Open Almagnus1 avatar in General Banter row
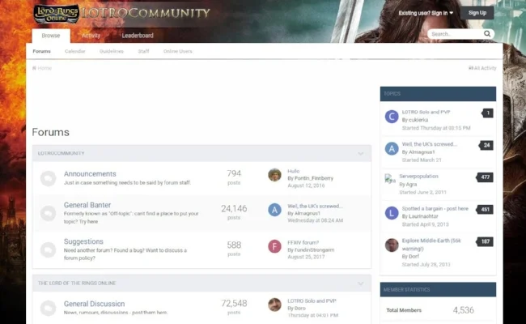Image resolution: width=526 pixels, height=324 pixels. tap(275, 210)
